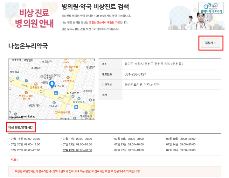The height and width of the screenshot is (178, 229).
Task: Click the 수원빌라 label on the map
Action: [36, 68]
